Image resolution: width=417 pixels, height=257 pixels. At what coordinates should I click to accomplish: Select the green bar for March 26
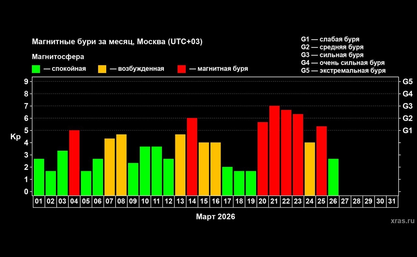pyautogui.click(x=333, y=177)
